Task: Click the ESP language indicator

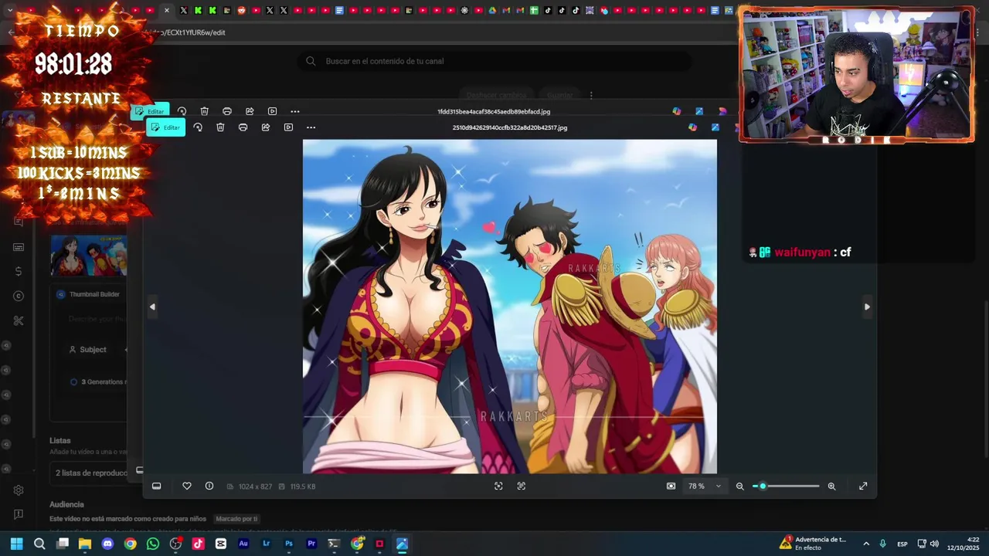Action: coord(902,544)
